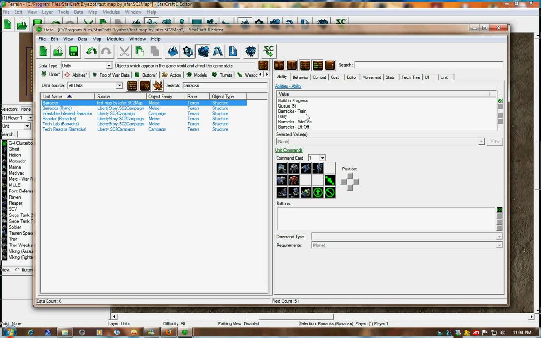Image resolution: width=541 pixels, height=338 pixels.
Task: Toggle the green-striped field view icon near Search
Action: click(317, 65)
